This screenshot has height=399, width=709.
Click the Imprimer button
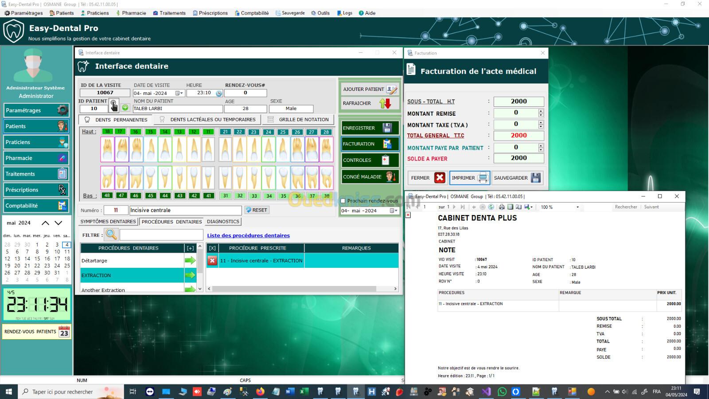(469, 178)
